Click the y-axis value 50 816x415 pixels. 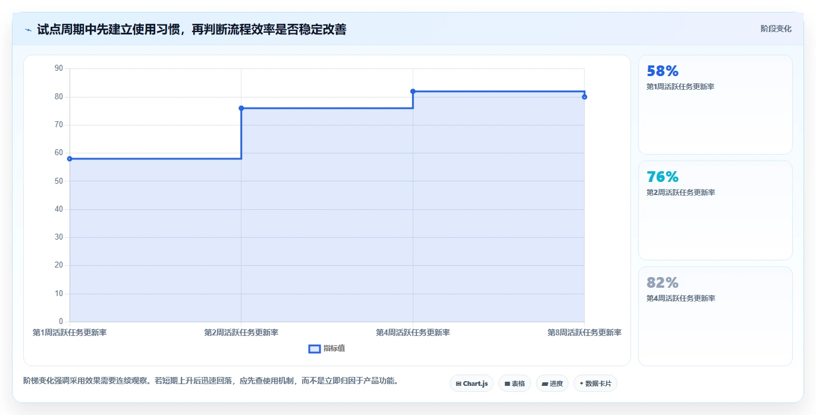[58, 181]
